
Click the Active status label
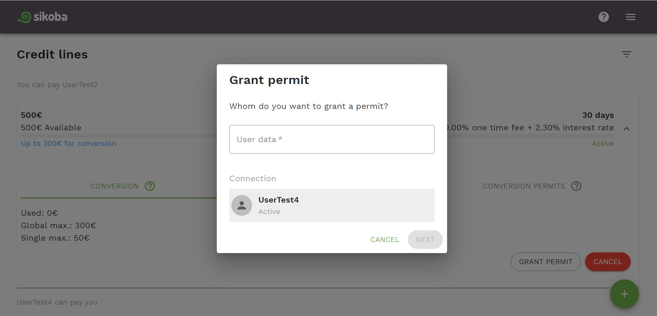click(603, 143)
